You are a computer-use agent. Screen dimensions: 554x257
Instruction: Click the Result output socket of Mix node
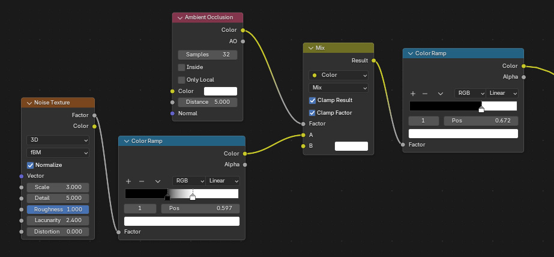[373, 61]
